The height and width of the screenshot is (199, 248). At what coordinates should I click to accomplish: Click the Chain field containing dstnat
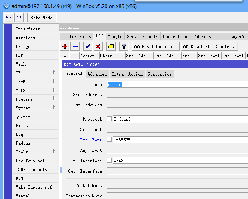pos(176,84)
